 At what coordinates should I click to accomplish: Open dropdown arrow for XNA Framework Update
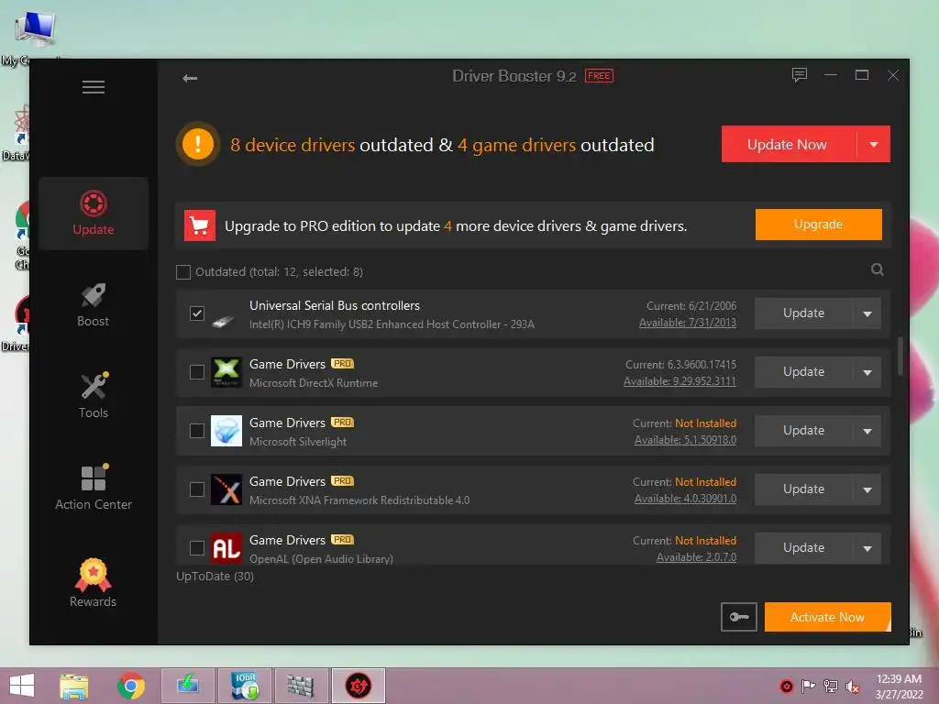pyautogui.click(x=867, y=489)
